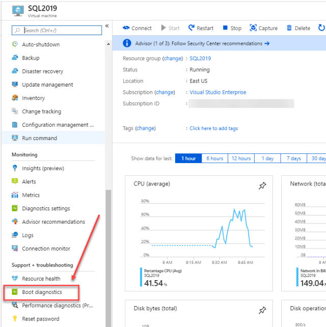Collapse the left sidebar menu
Viewport: 326px width, 327px height.
107,26
